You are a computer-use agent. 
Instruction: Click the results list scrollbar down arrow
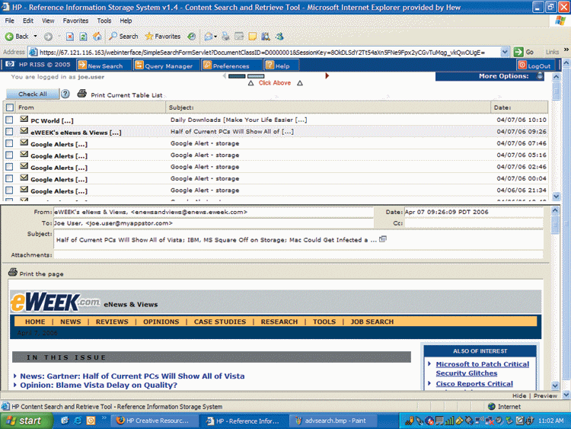[556, 196]
